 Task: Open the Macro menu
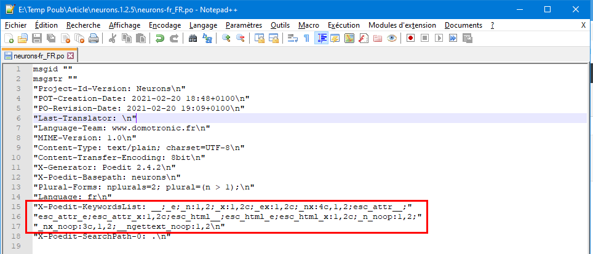[x=309, y=25]
